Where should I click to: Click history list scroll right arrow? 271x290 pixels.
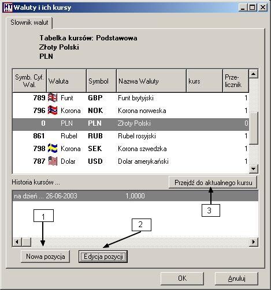pyautogui.click(x=254, y=242)
